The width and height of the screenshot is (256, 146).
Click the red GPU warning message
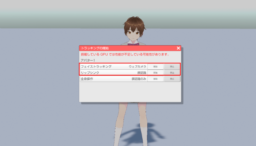tap(125, 54)
